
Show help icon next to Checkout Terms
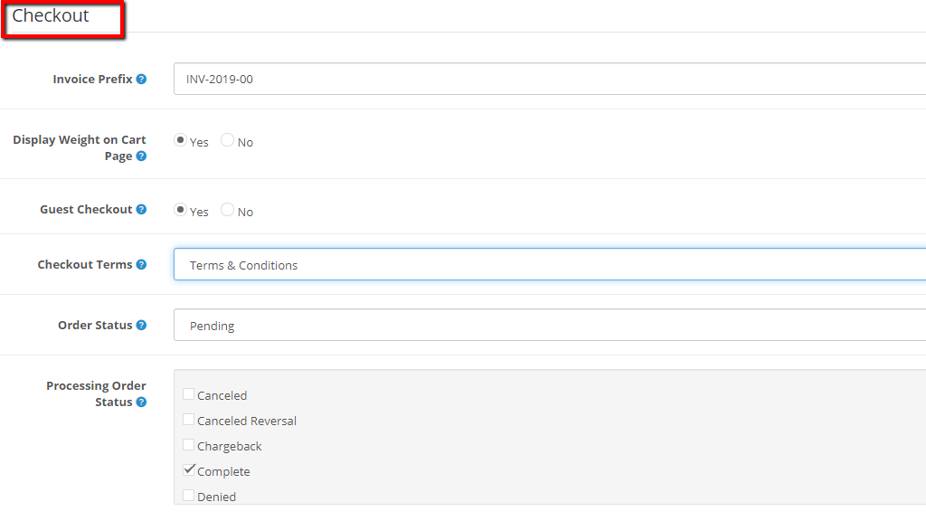coord(141,265)
